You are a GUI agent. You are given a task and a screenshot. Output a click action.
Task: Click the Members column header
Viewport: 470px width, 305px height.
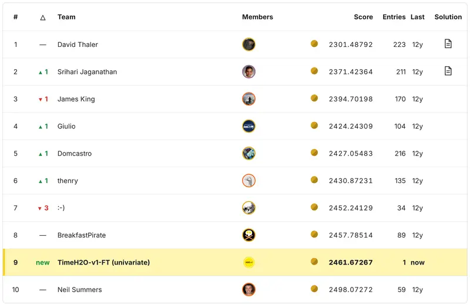coord(257,17)
